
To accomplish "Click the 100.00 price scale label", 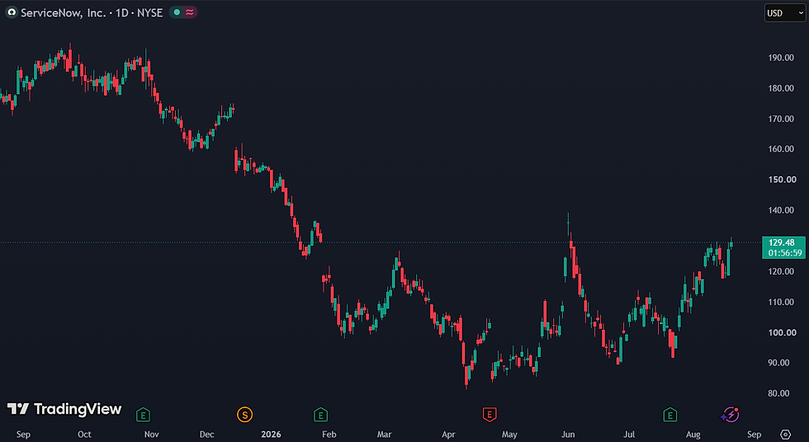I will (782, 332).
